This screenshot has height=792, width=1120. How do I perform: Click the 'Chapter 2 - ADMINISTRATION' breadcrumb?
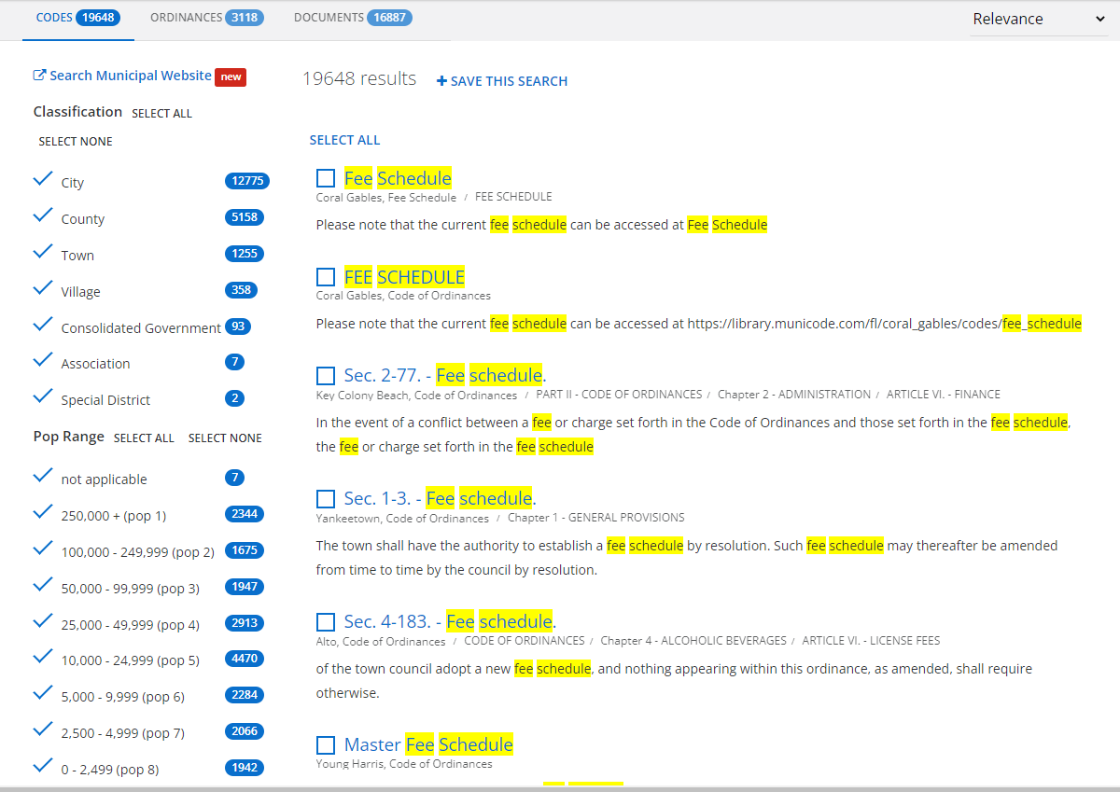pos(794,395)
